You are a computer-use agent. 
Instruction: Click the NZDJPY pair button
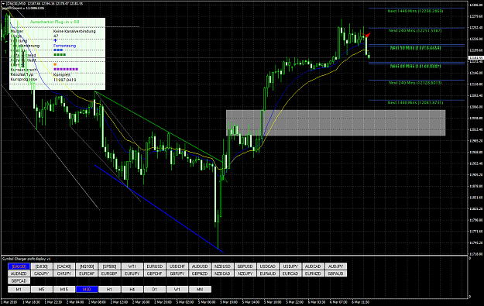click(x=245, y=273)
